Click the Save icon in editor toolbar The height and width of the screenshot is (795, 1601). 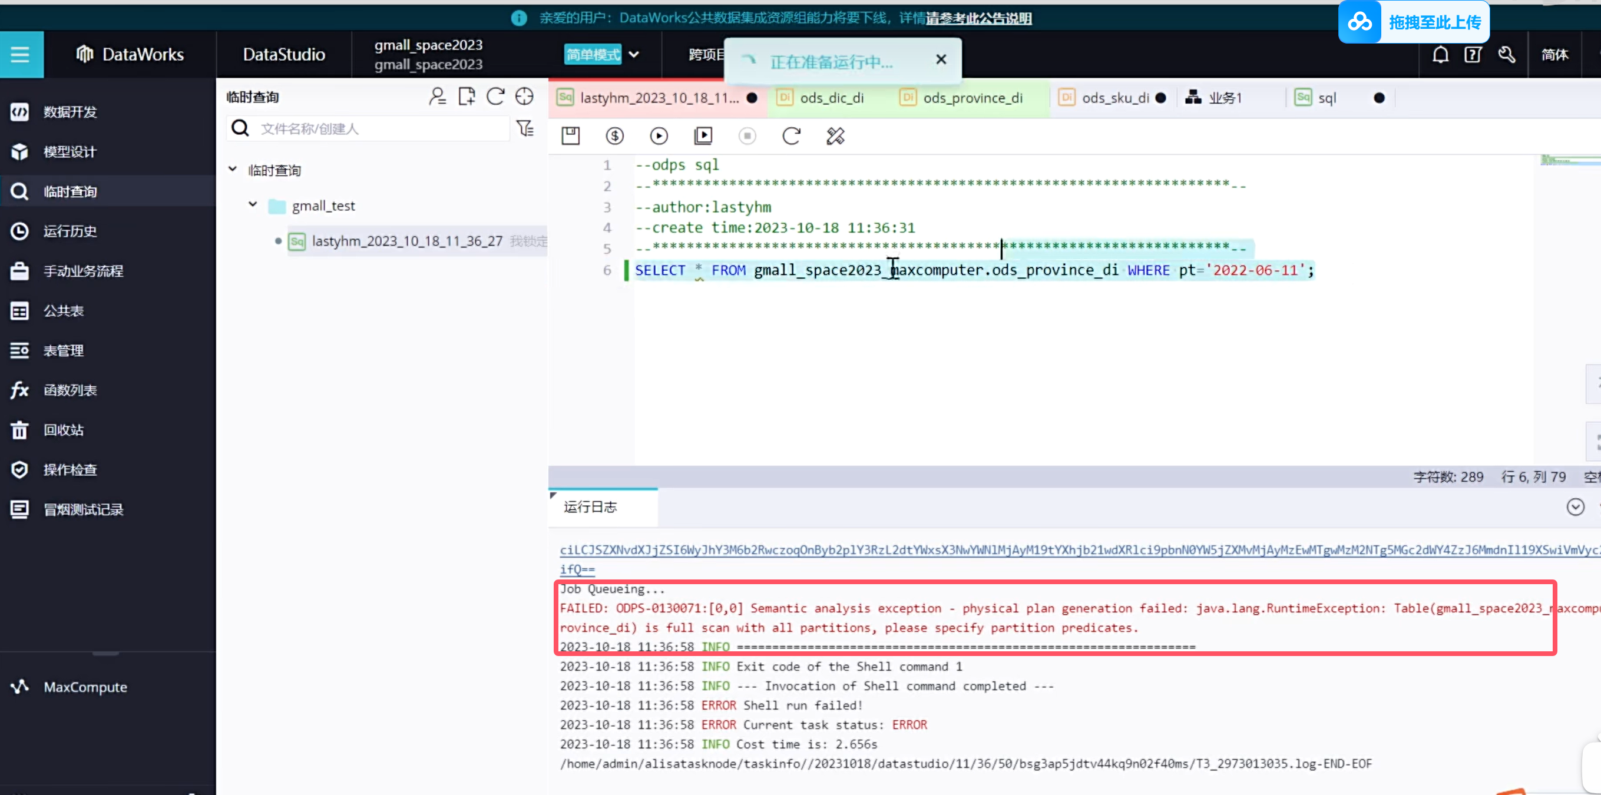tap(570, 135)
